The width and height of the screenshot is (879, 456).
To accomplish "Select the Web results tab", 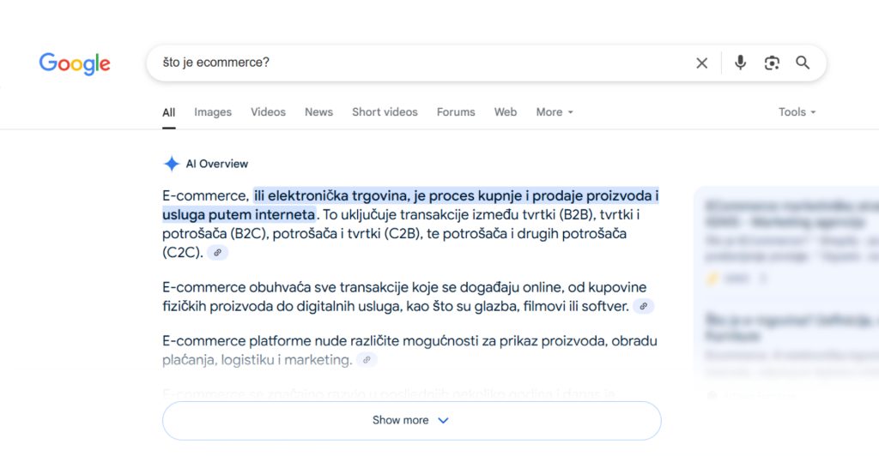I will 505,112.
